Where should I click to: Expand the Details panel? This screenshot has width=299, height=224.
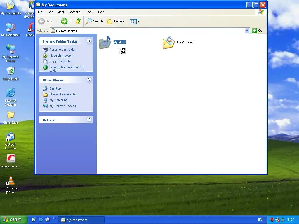coord(89,119)
